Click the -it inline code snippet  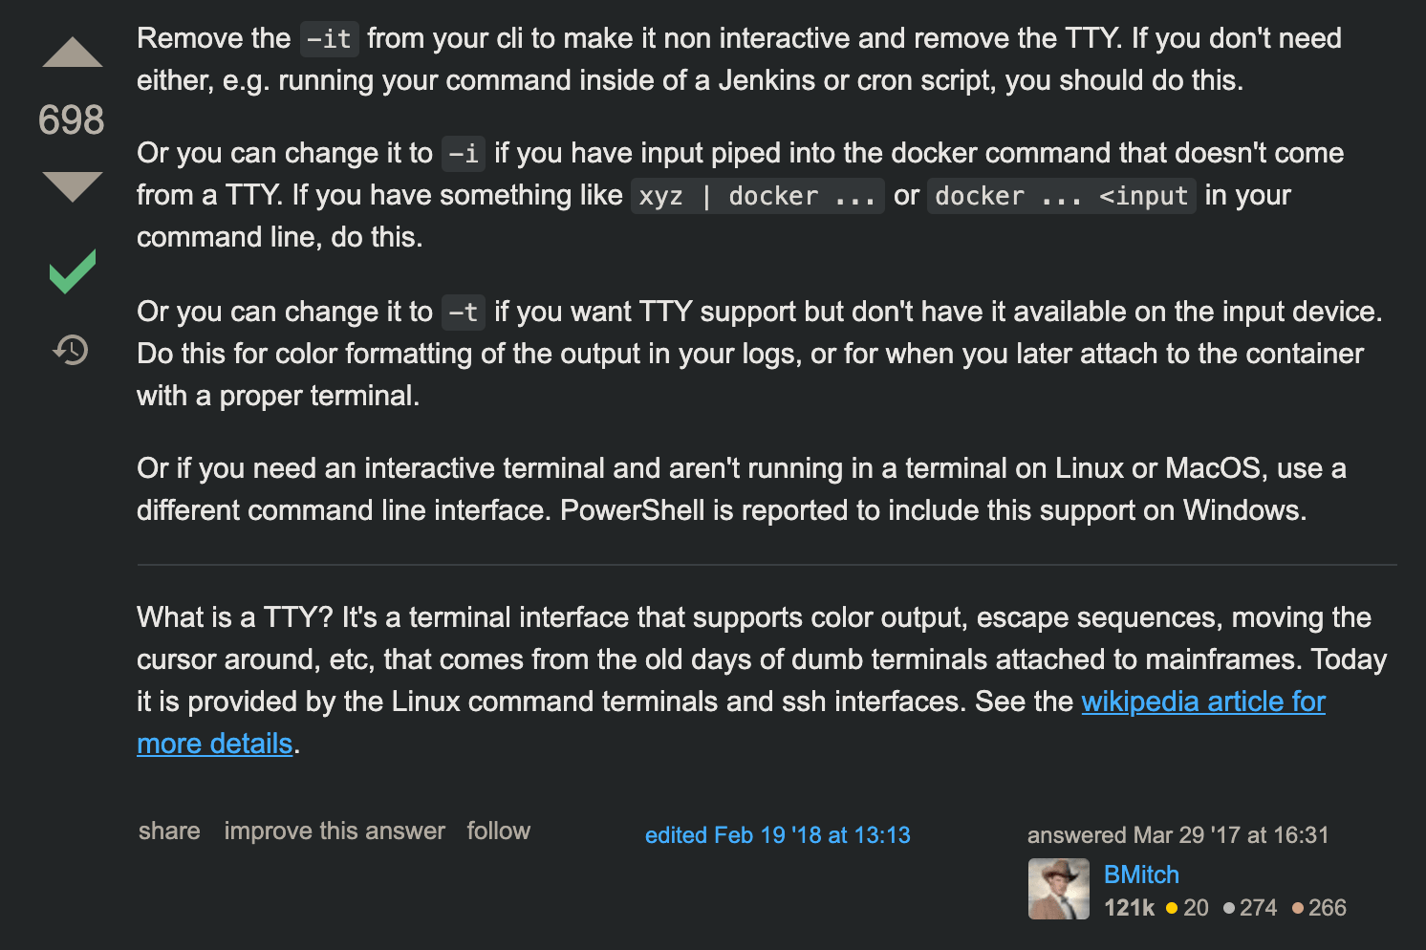330,39
